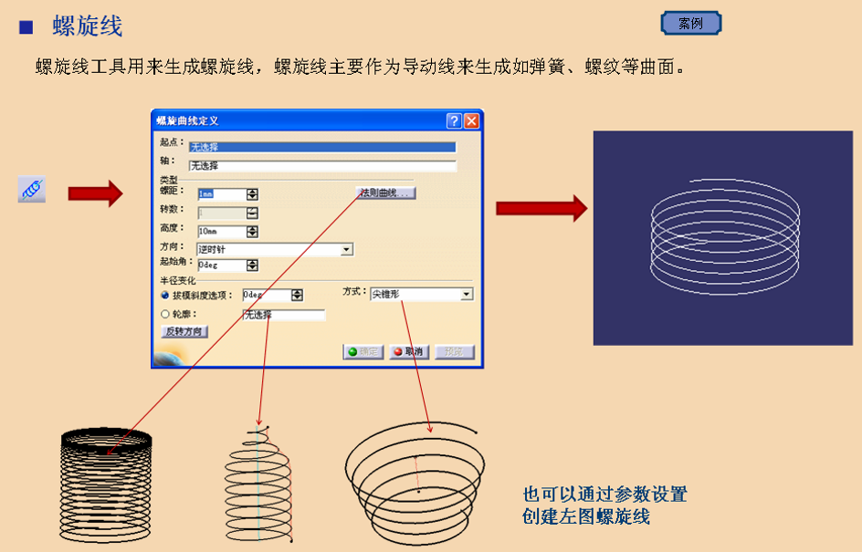The image size is (862, 552).
Task: Click the 起始角 spinner arrows
Action: pyautogui.click(x=252, y=266)
